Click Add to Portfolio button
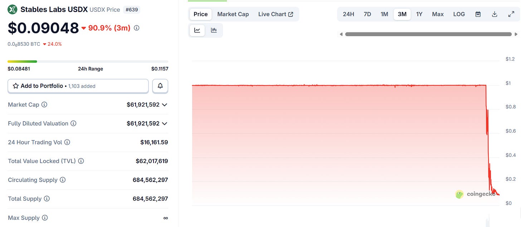 click(78, 86)
